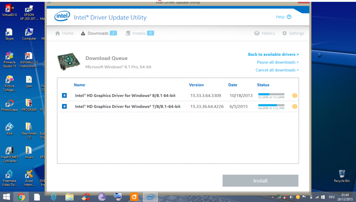
Task: Click the DEU language indicator
Action: [332, 197]
